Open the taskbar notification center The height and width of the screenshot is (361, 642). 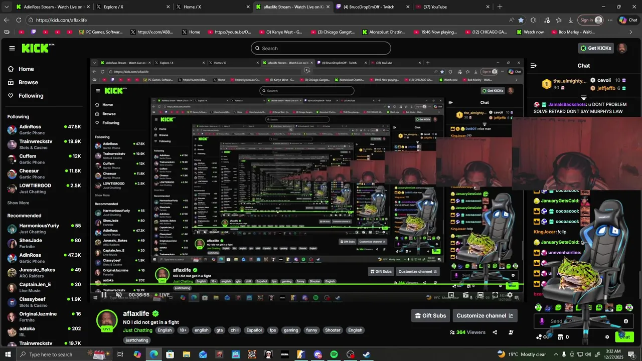(x=631, y=354)
